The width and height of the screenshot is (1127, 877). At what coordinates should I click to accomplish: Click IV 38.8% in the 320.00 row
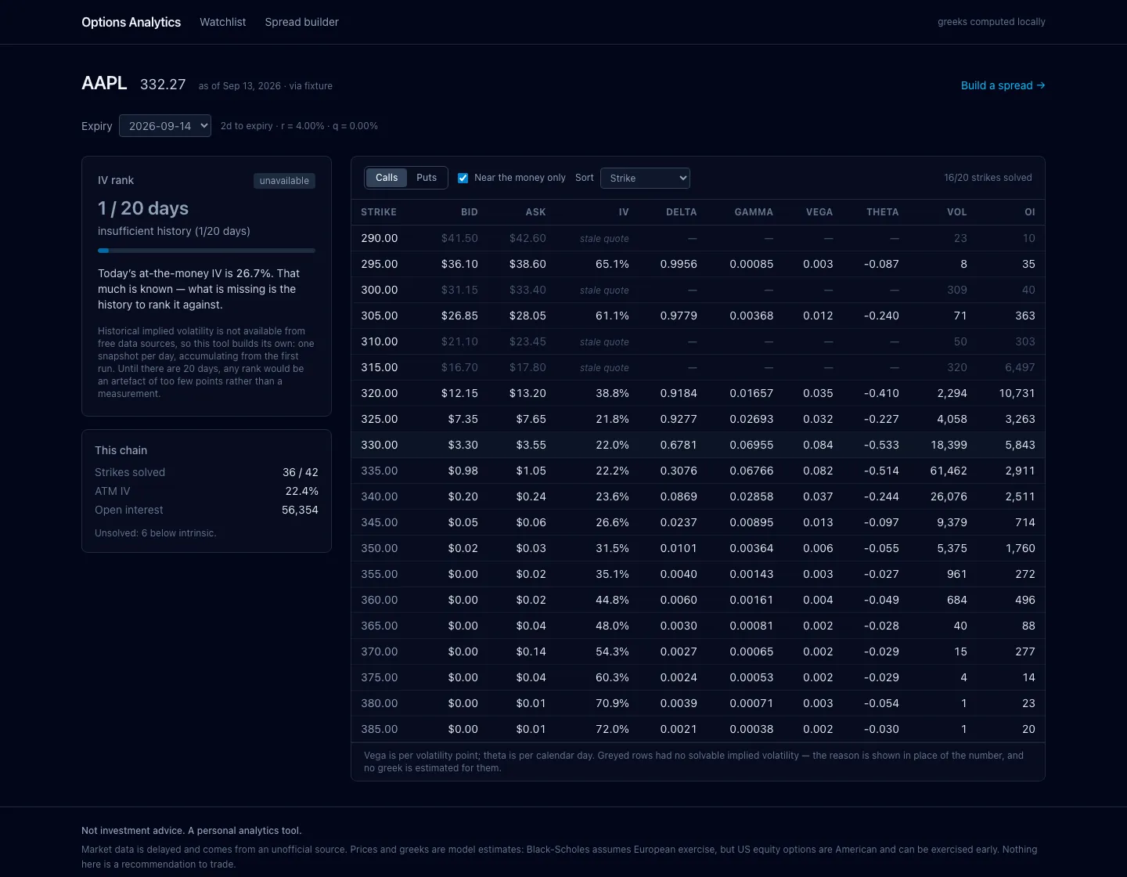point(612,393)
